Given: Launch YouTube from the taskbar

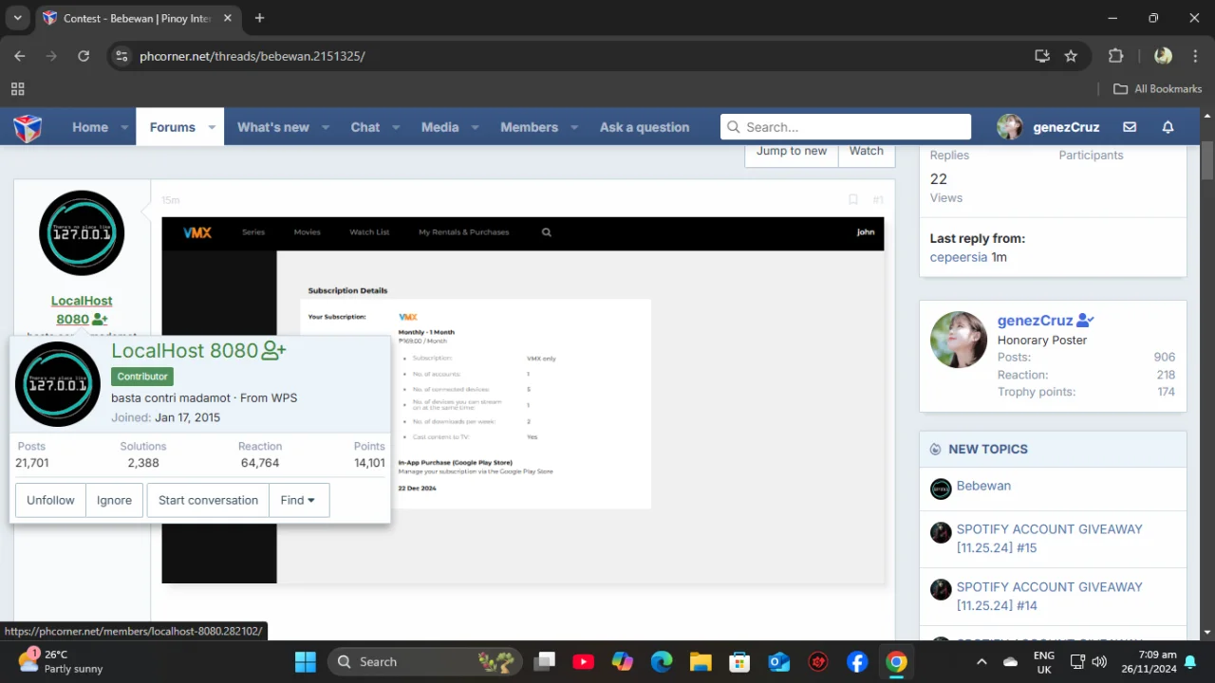Looking at the screenshot, I should coord(583,662).
